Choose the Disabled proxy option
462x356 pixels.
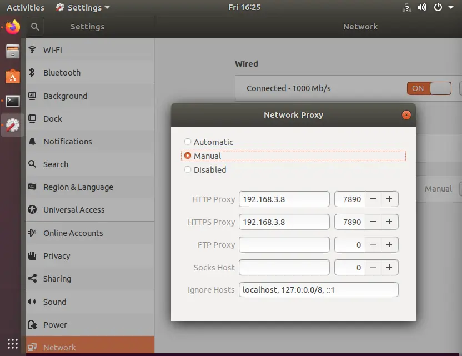point(188,170)
